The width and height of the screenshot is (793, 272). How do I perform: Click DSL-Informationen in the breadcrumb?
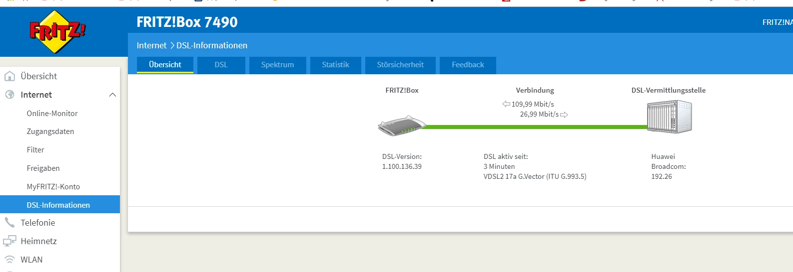[212, 45]
